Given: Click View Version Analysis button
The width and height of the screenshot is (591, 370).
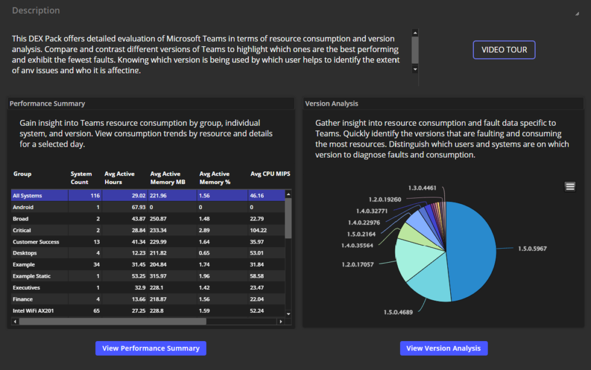Looking at the screenshot, I should click(444, 348).
